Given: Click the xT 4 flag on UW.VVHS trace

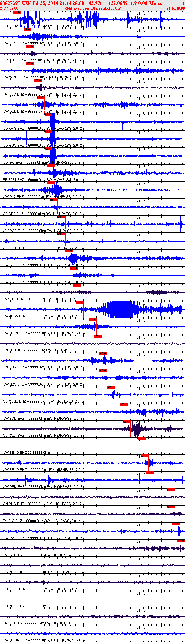Looking at the screenshot, I should [61, 234].
